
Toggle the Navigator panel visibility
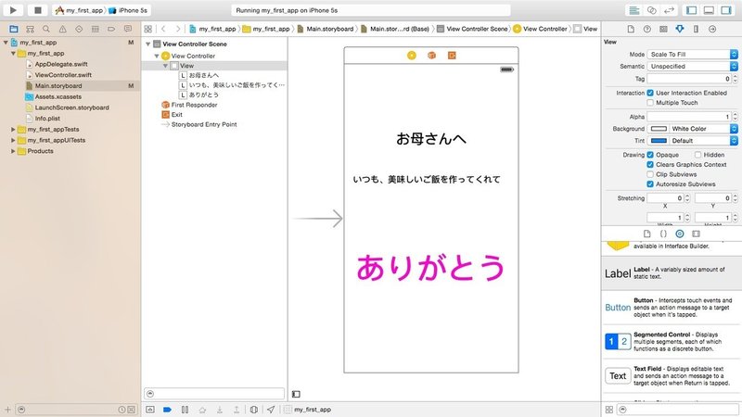pos(691,10)
